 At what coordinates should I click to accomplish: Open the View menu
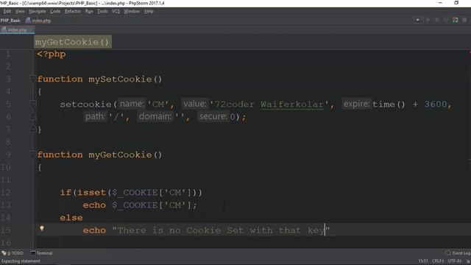20,12
